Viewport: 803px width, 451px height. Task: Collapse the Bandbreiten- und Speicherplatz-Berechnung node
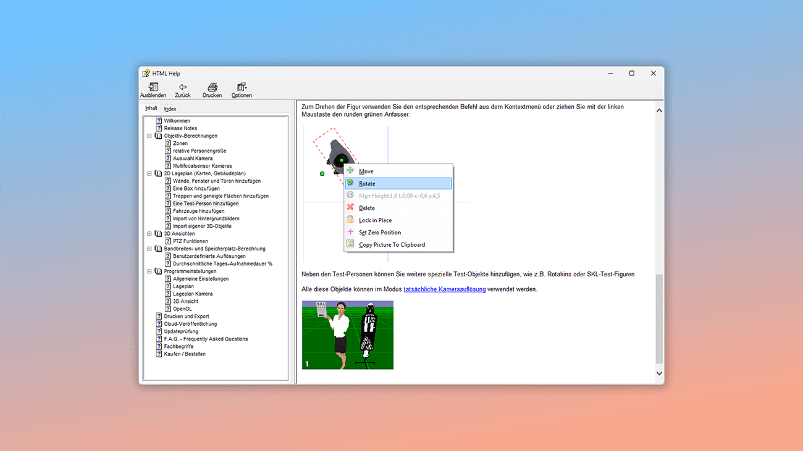149,249
